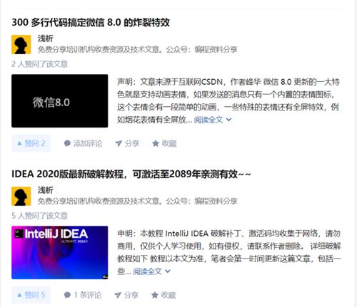
Task: Click chevron arrow after first 阅读全文
Action: pos(228,120)
